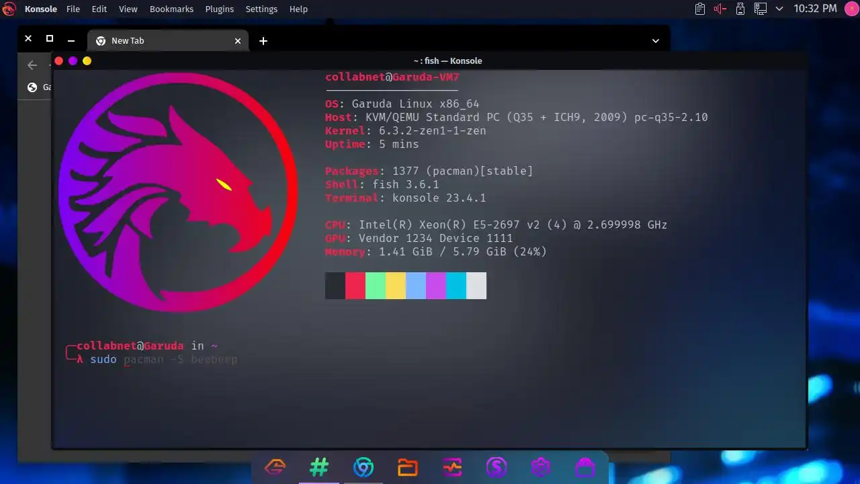This screenshot has height=484, width=860.
Task: Click the Konsole title '~ : fish — Konsole'
Action: (447, 61)
